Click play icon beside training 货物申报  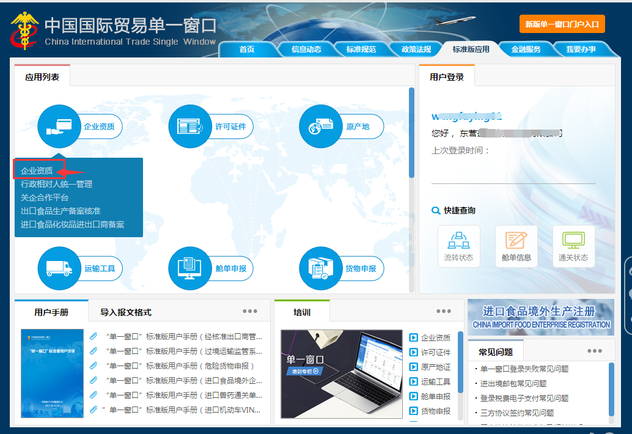[x=413, y=411]
